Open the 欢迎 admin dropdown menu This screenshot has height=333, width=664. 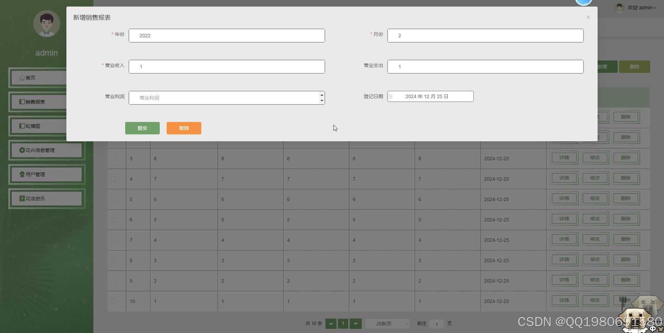pyautogui.click(x=642, y=8)
